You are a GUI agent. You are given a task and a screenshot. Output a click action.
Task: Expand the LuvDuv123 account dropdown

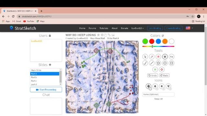tap(137, 28)
